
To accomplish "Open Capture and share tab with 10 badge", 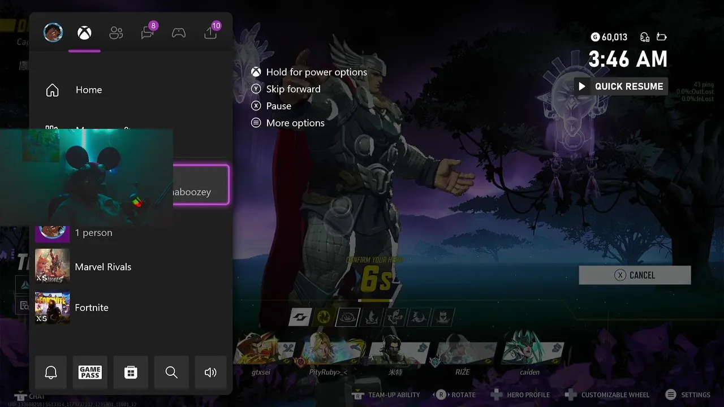I will click(x=211, y=32).
